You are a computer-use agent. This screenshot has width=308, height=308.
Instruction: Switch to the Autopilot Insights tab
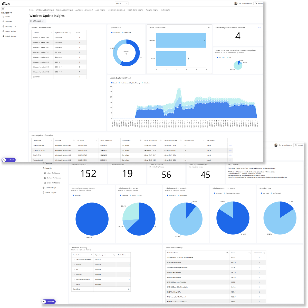(x=152, y=10)
